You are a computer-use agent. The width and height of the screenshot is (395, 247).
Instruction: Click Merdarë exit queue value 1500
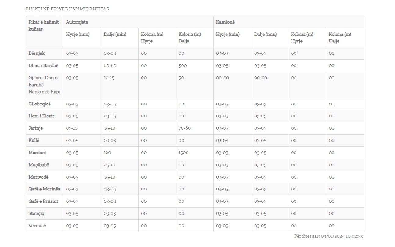(x=183, y=153)
